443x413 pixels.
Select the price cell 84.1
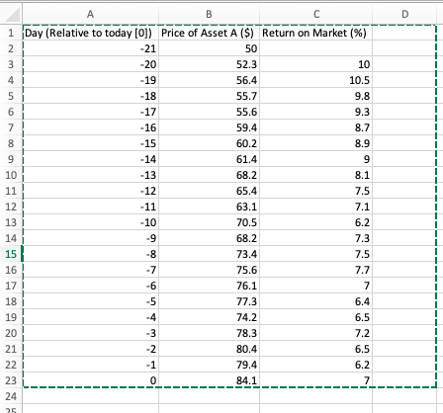point(209,380)
